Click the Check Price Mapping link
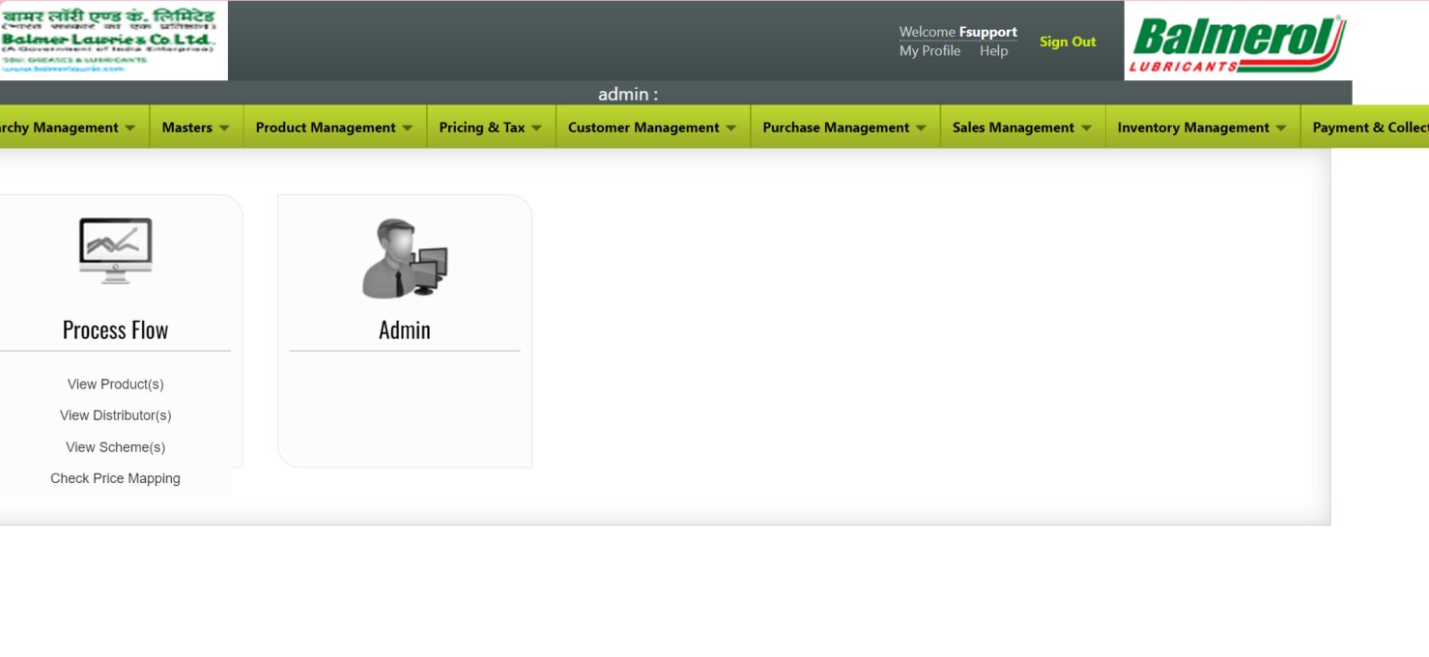 [115, 478]
